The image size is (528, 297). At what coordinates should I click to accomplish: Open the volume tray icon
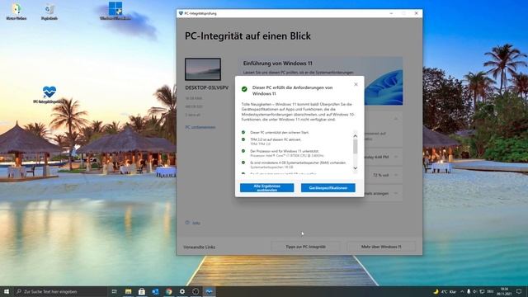[475, 291]
